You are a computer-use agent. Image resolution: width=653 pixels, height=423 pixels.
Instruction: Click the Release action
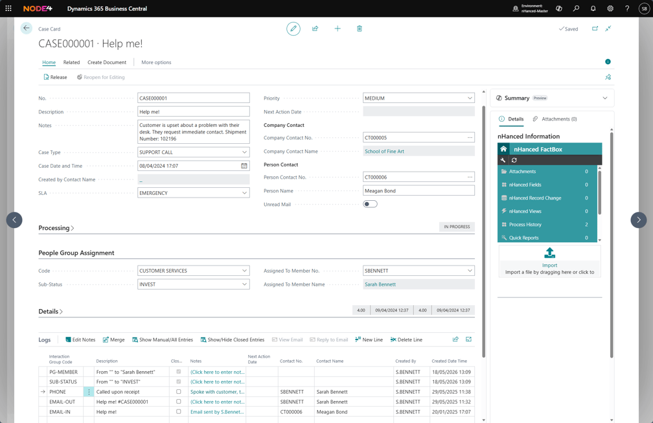[55, 77]
